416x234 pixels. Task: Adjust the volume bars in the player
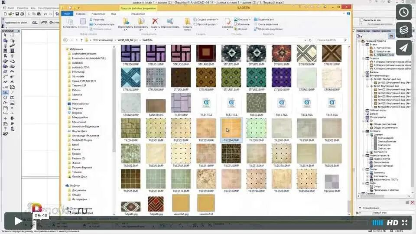point(377,223)
